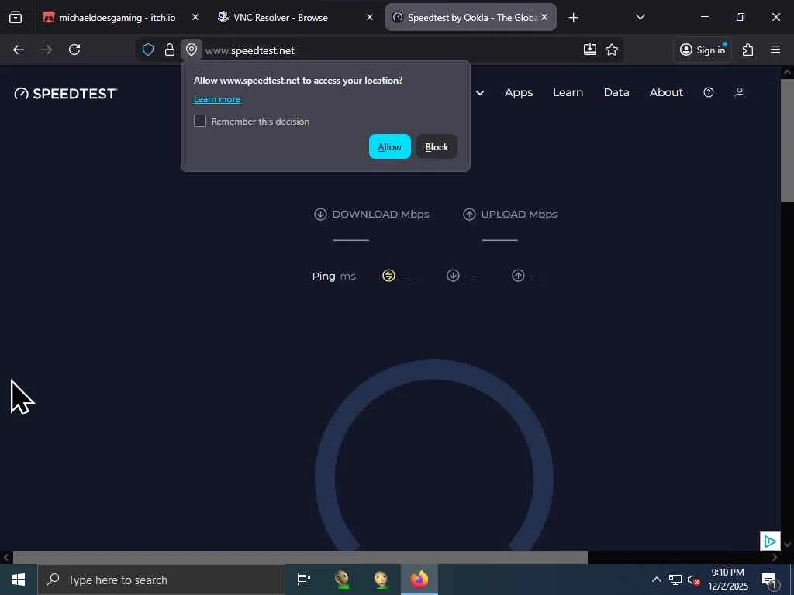The height and width of the screenshot is (595, 794).
Task: Open the Firefox application menu
Action: click(x=775, y=50)
